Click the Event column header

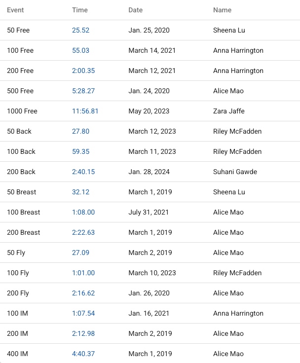click(15, 10)
